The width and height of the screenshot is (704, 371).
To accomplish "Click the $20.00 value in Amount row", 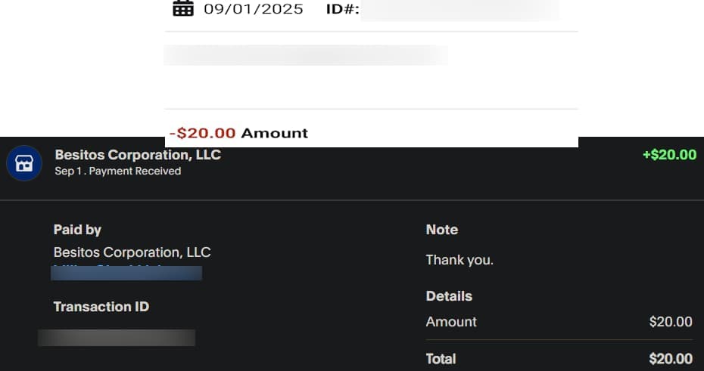I will 671,322.
